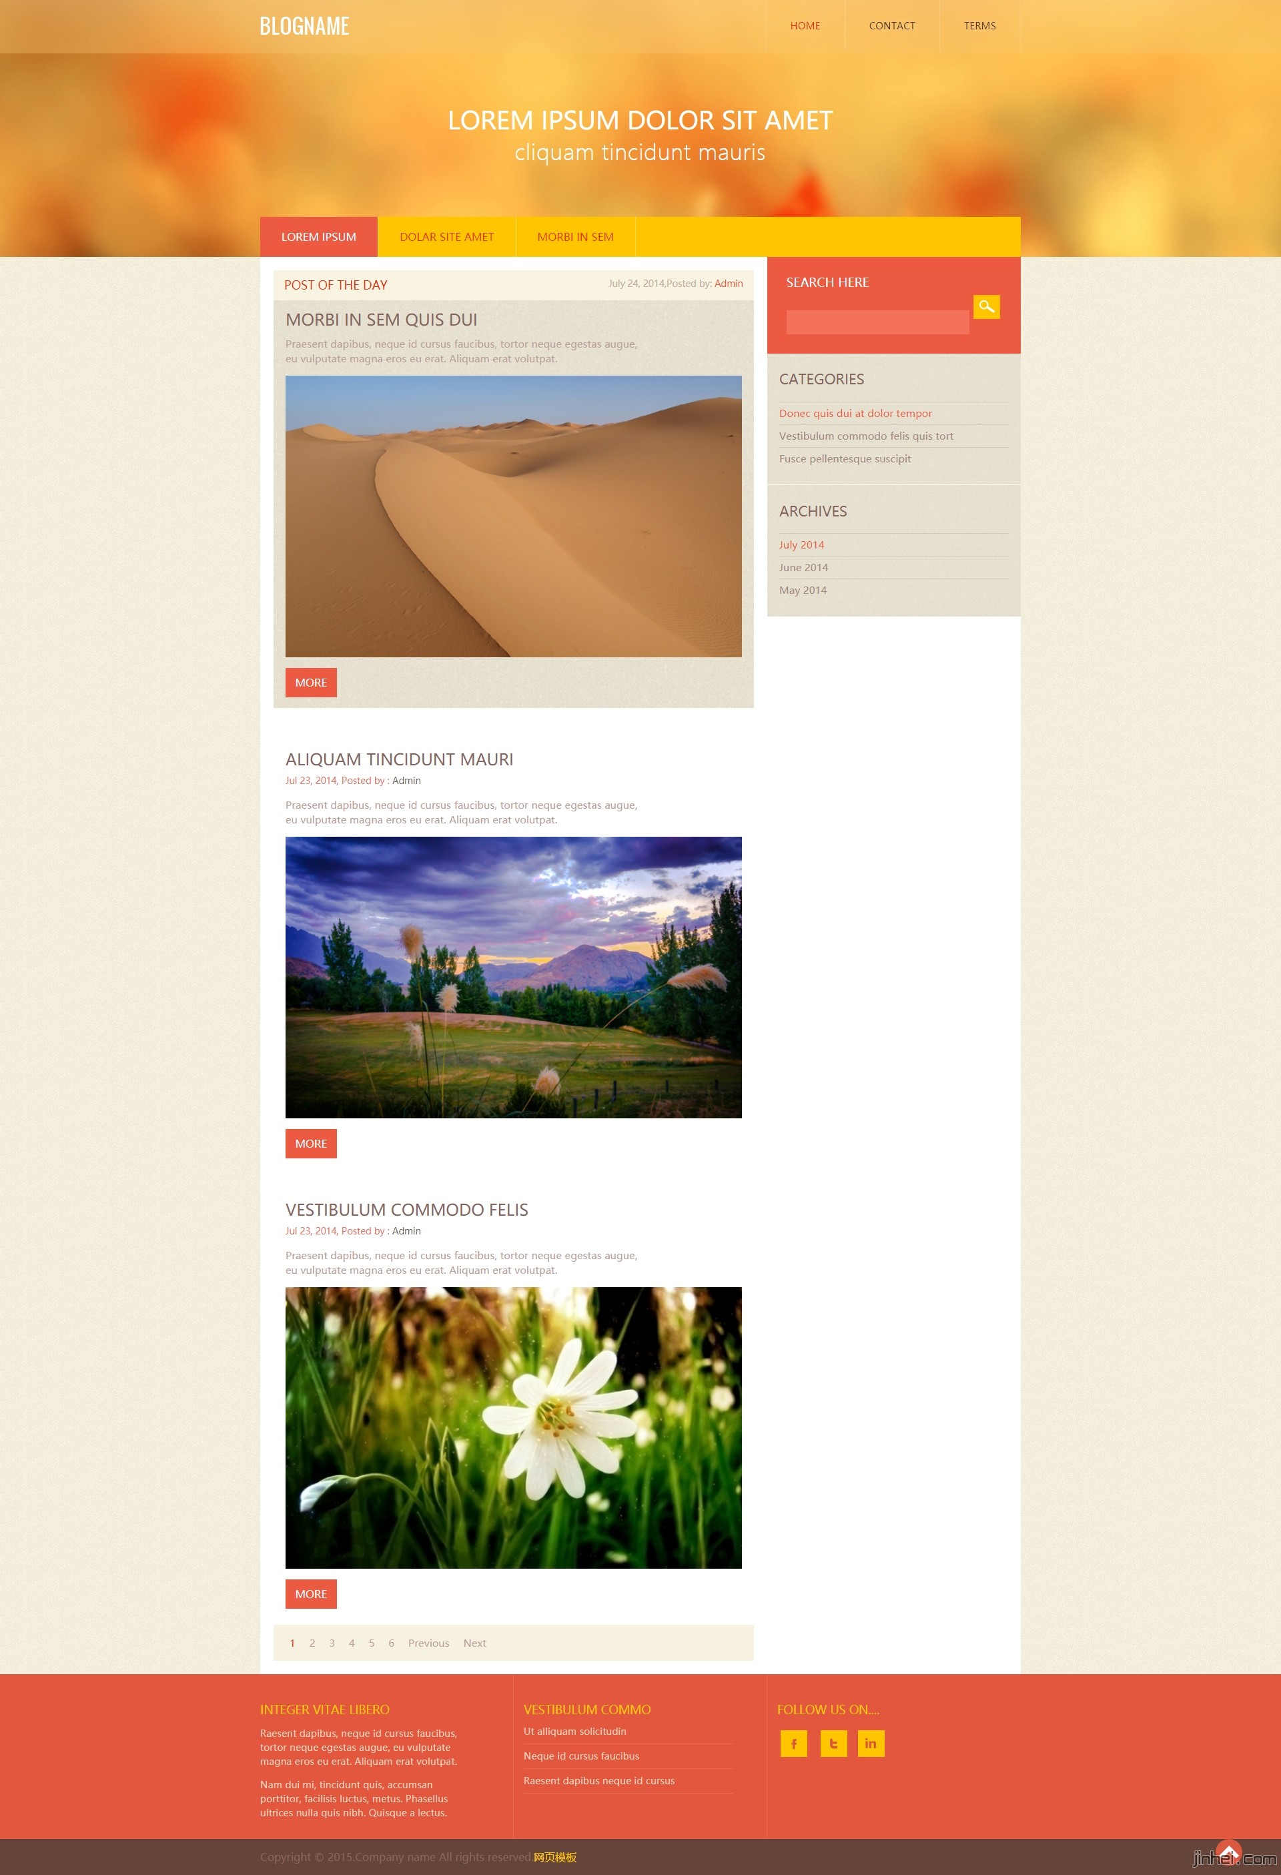Expand the May 2014 archive entry
1281x1875 pixels.
point(802,590)
